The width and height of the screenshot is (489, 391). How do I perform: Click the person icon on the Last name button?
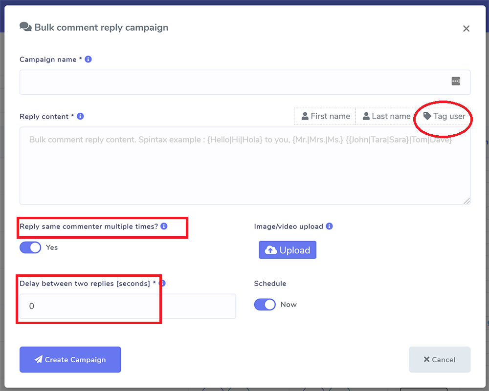(366, 116)
